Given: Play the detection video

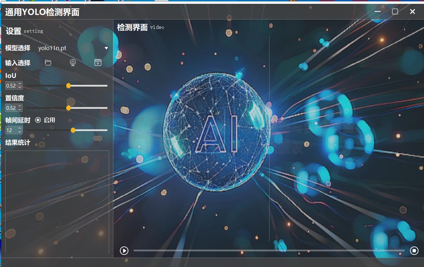Looking at the screenshot, I should click(x=124, y=250).
